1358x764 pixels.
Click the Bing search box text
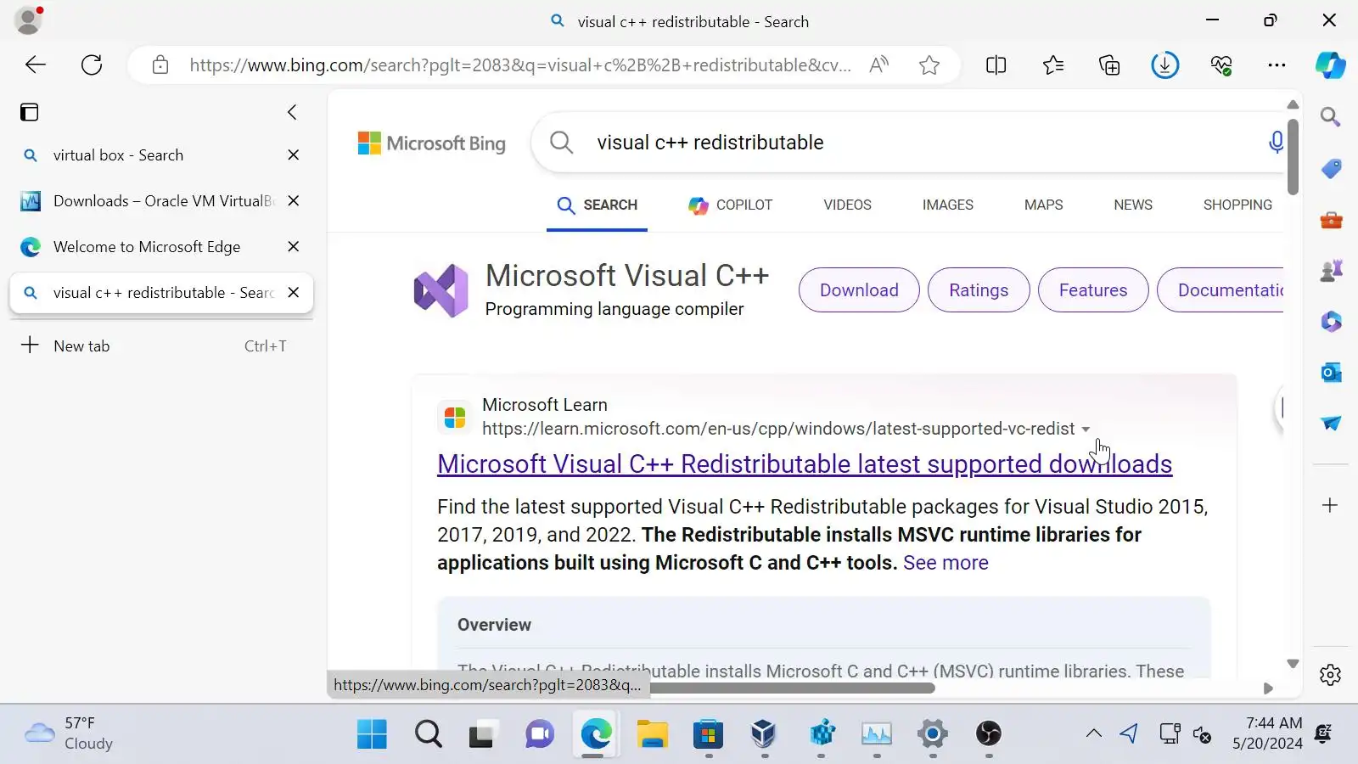(x=710, y=143)
